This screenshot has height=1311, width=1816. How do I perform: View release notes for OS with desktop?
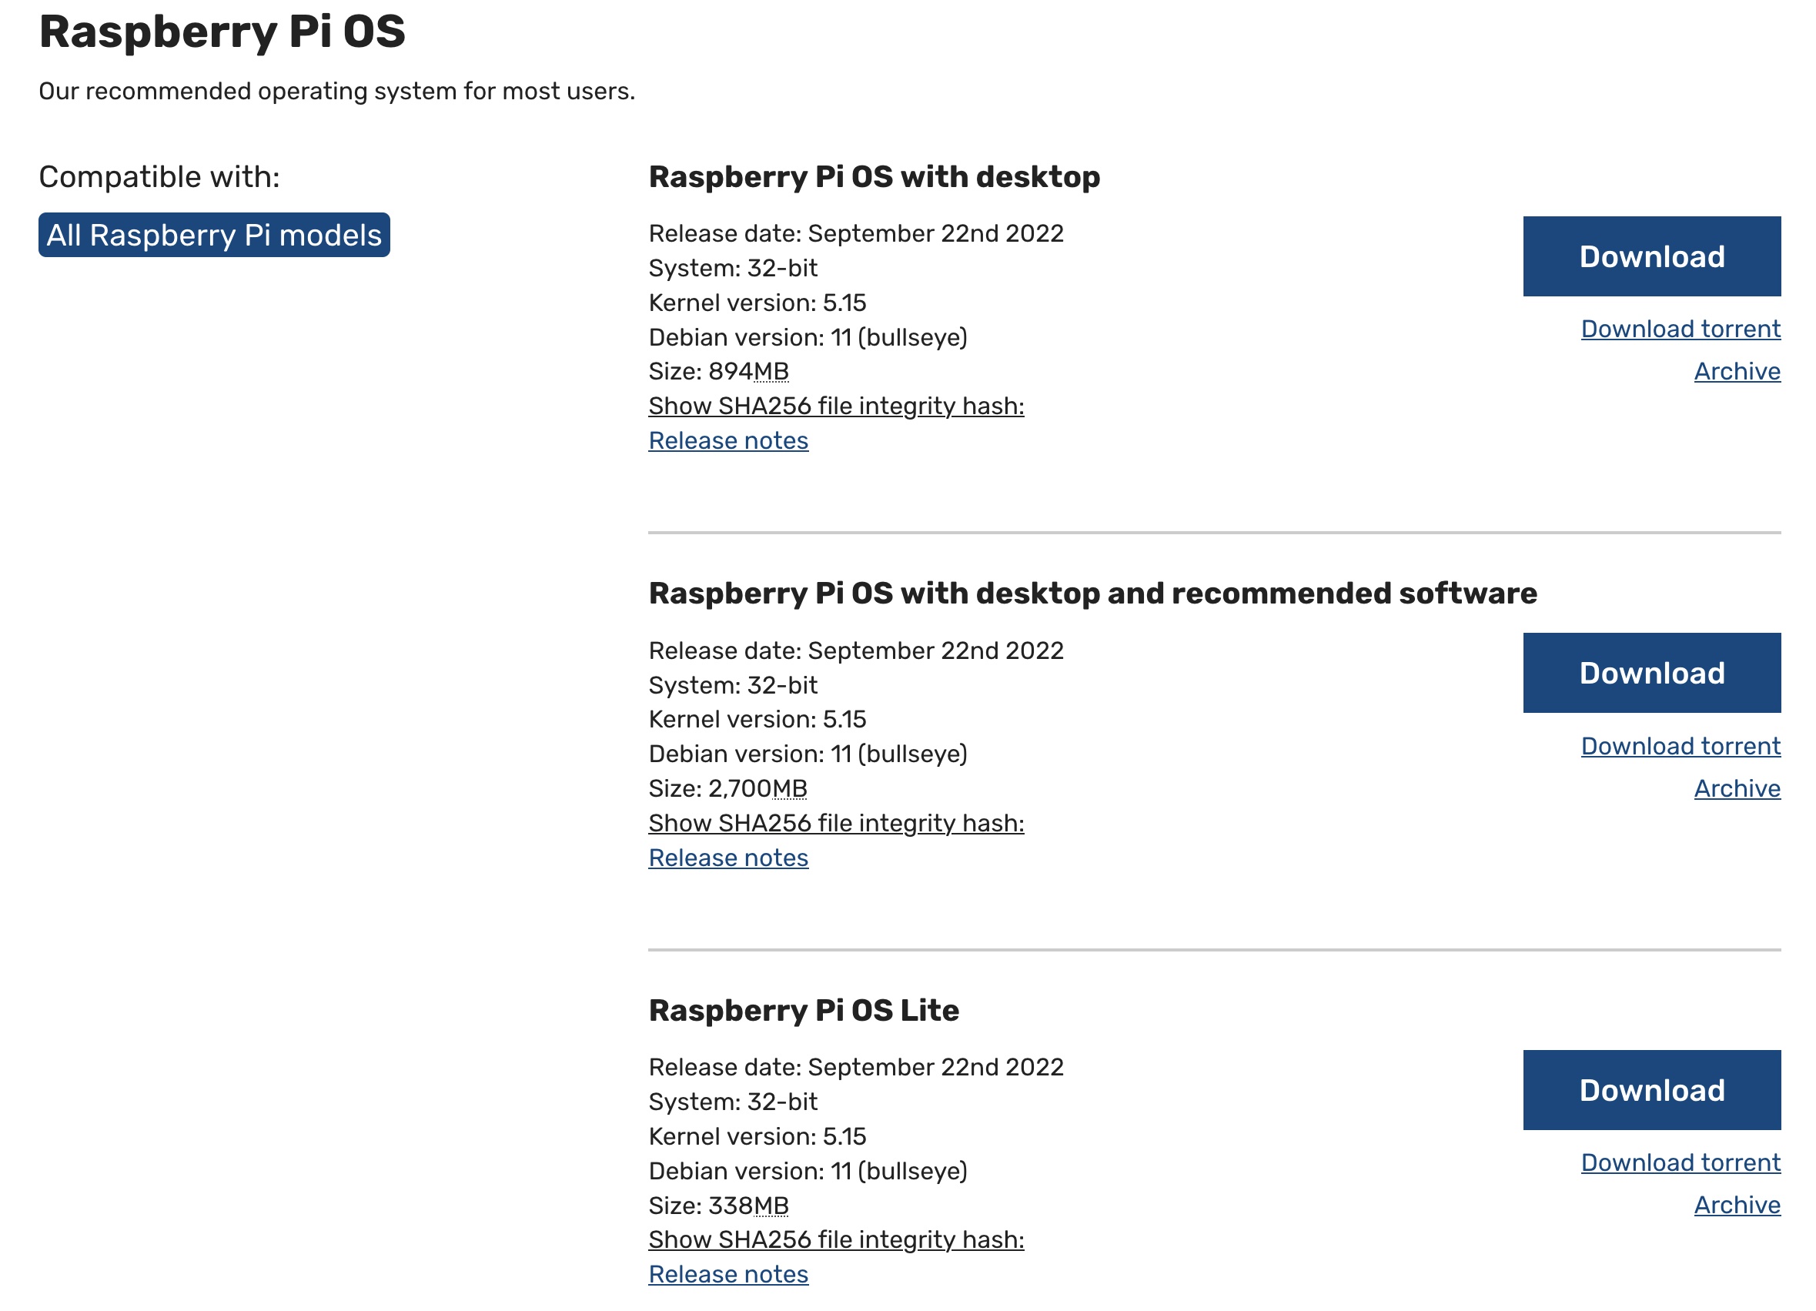click(727, 440)
